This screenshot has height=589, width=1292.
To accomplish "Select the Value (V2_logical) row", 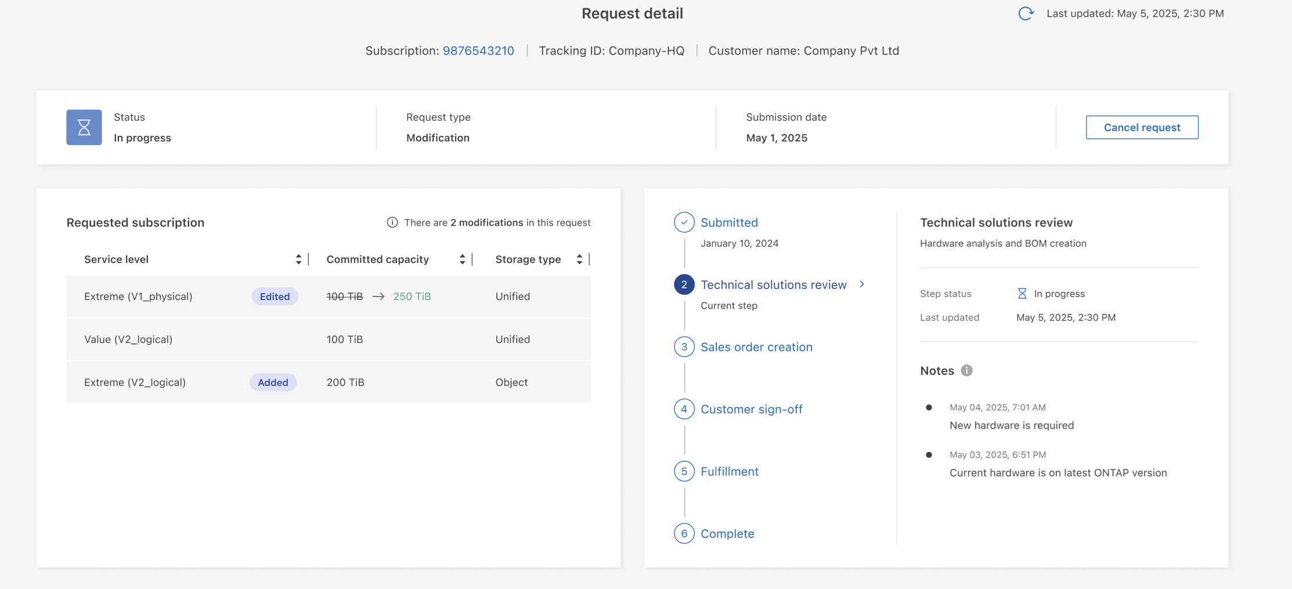I will coord(328,339).
